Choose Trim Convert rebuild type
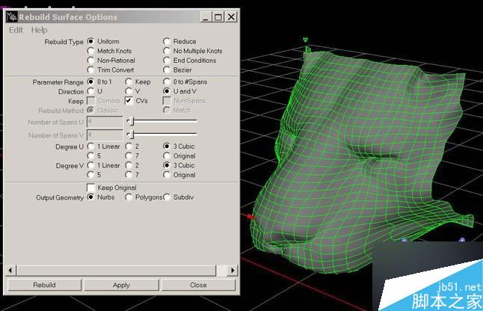Image resolution: width=483 pixels, height=311 pixels. (90, 70)
